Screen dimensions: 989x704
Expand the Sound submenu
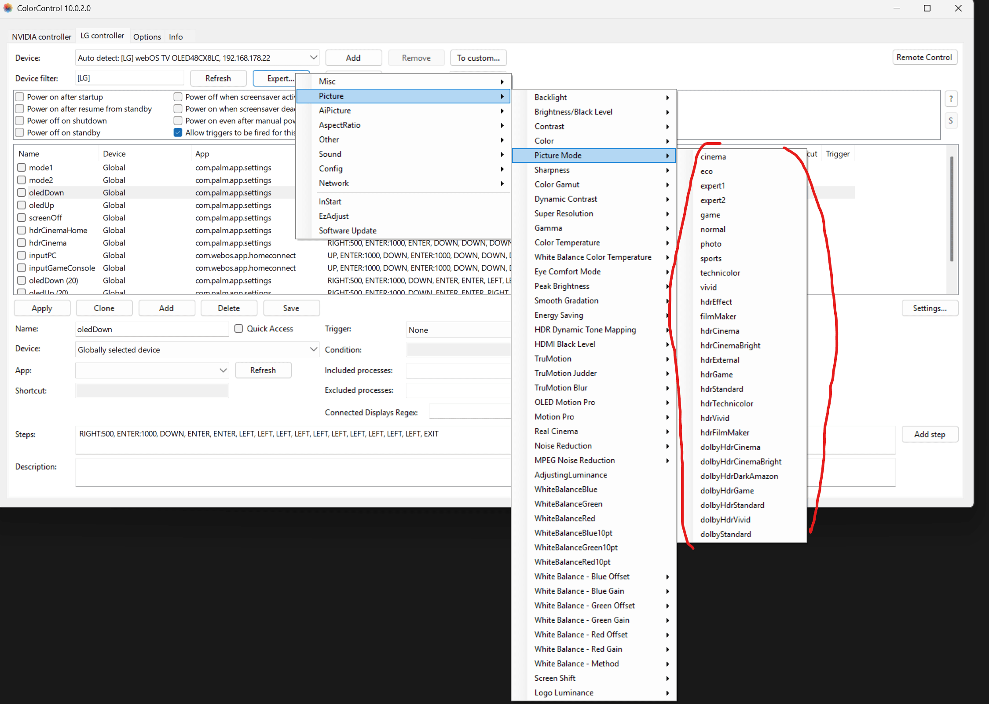tap(403, 154)
